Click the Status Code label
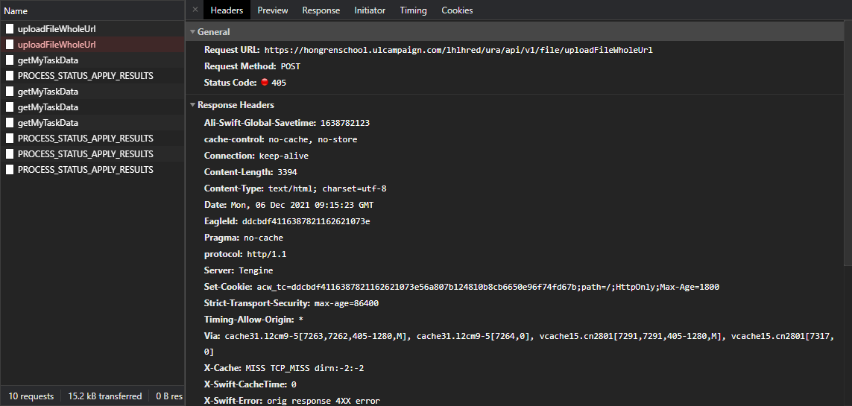 (x=230, y=83)
